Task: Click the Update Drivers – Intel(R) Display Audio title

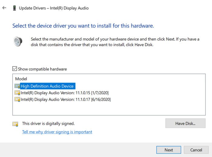Action: (x=54, y=8)
